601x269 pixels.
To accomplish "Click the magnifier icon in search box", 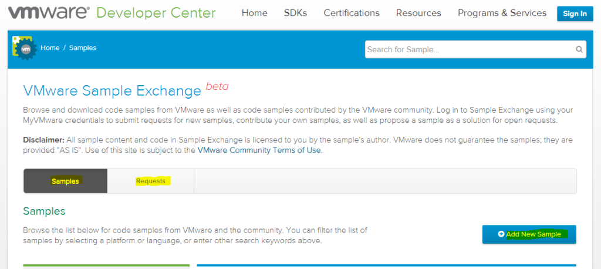I will pos(579,49).
